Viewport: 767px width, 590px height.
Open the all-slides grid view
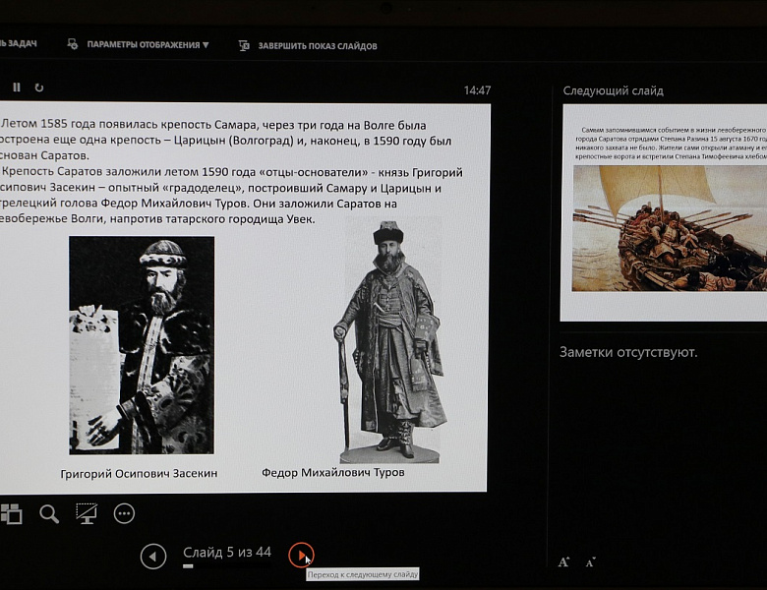11,513
